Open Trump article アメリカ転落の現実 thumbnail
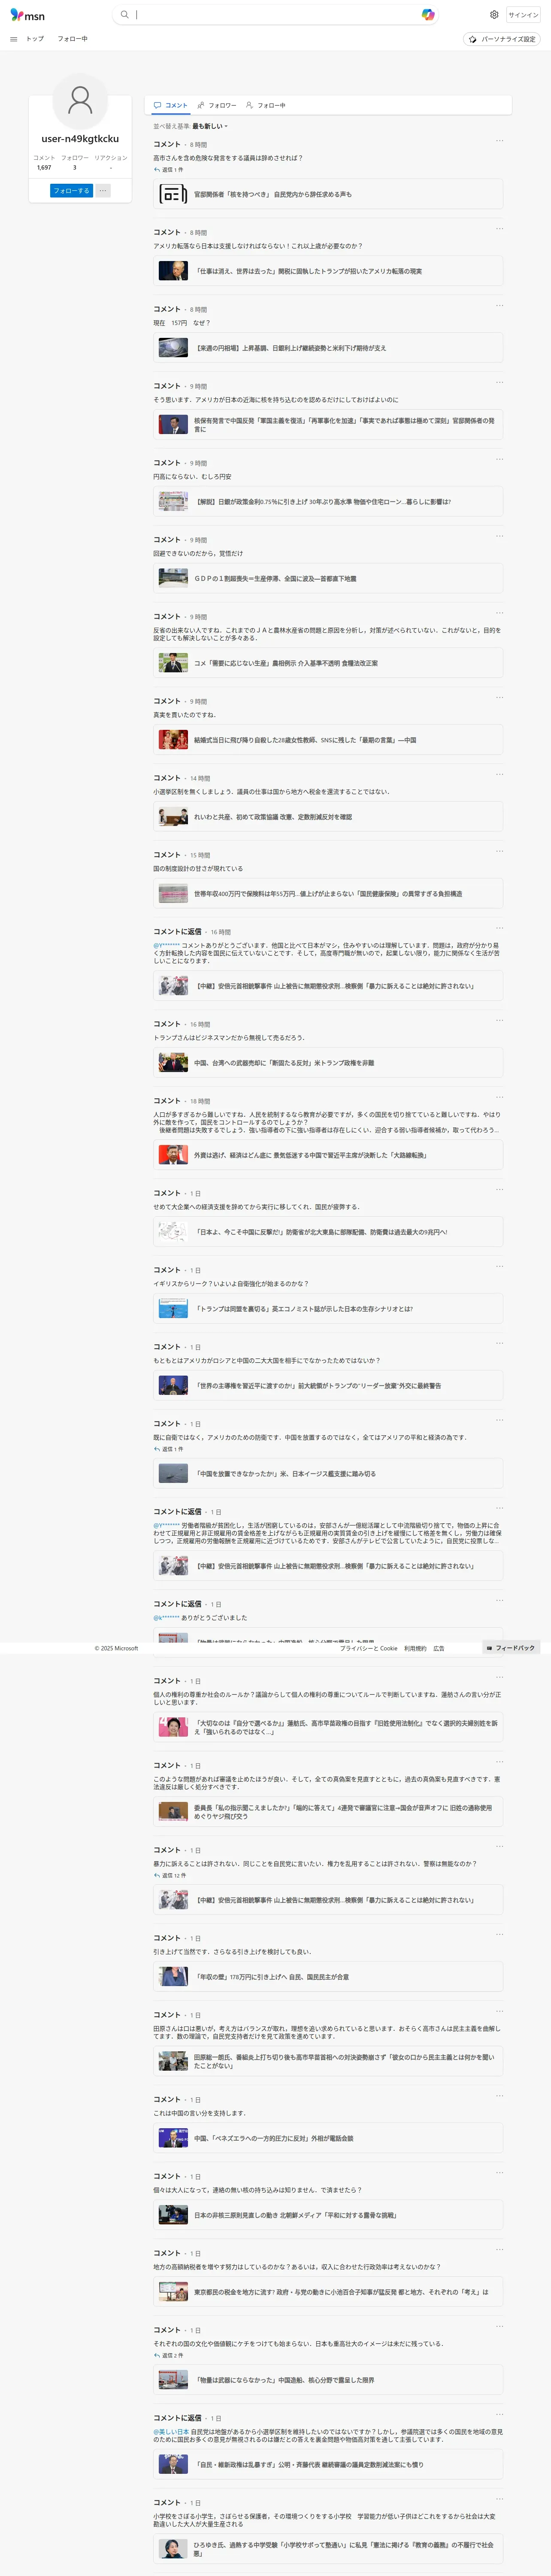The image size is (551, 2576). point(173,271)
